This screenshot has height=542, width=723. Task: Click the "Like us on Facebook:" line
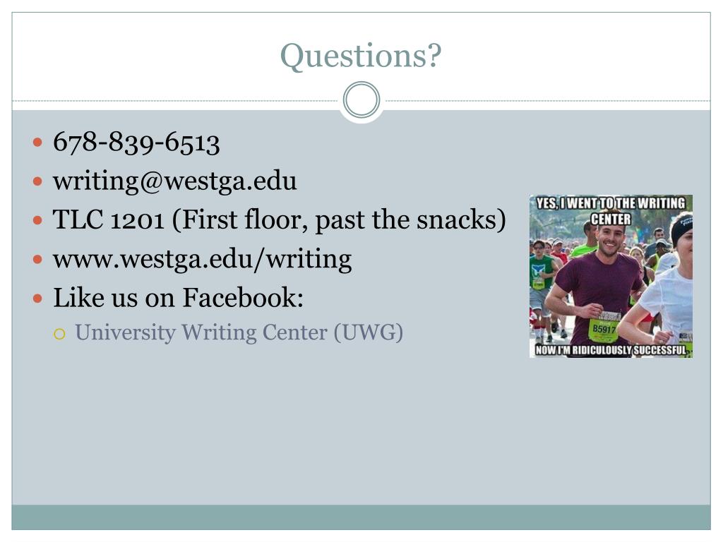178,298
